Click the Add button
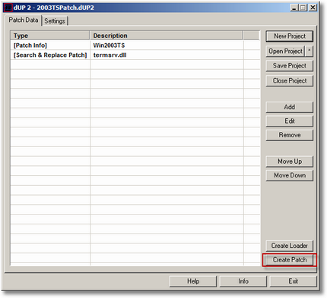 click(290, 107)
